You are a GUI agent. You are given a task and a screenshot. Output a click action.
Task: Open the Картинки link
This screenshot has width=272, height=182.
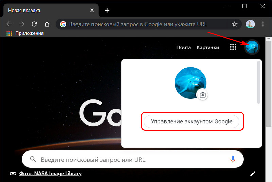pos(208,47)
